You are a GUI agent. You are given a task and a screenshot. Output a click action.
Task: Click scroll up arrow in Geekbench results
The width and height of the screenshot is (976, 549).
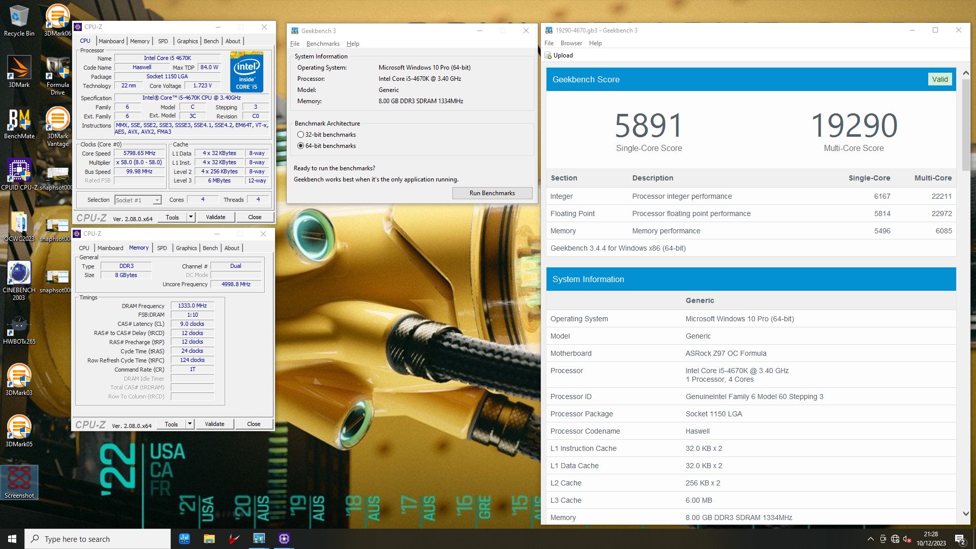pyautogui.click(x=966, y=73)
